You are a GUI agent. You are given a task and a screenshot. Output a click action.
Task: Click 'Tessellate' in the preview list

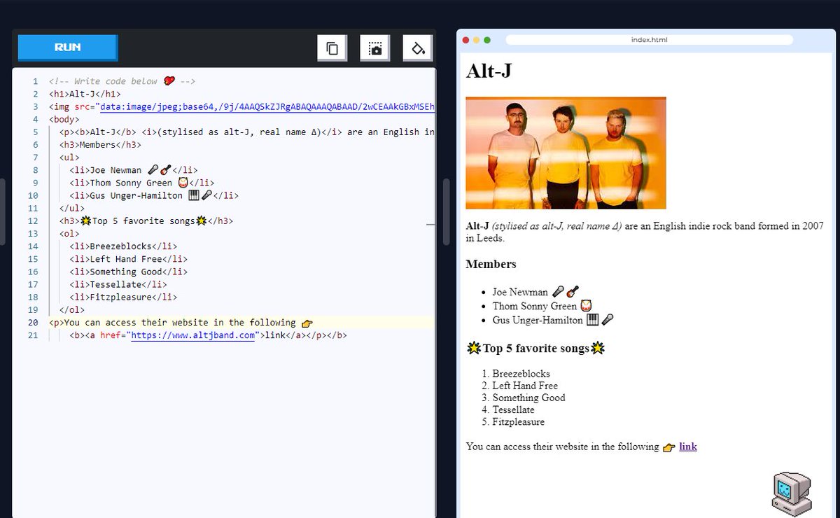513,409
